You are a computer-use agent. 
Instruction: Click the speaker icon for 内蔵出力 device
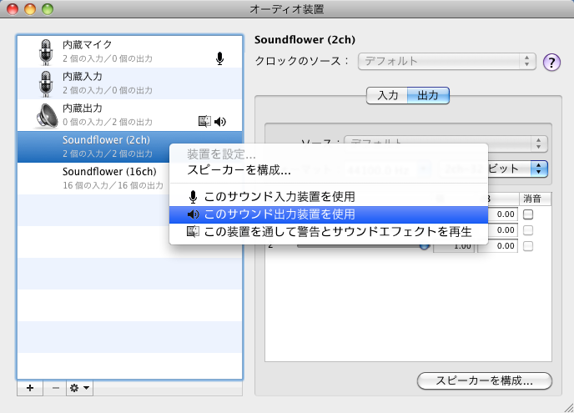[x=47, y=116]
